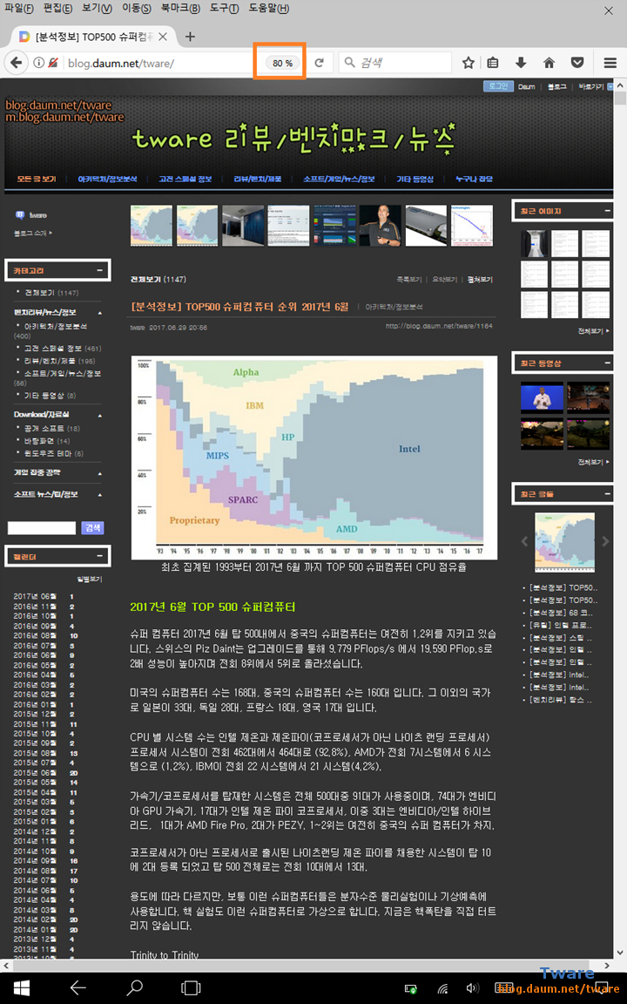Open the 바탕화면 (14) category

pos(47,441)
